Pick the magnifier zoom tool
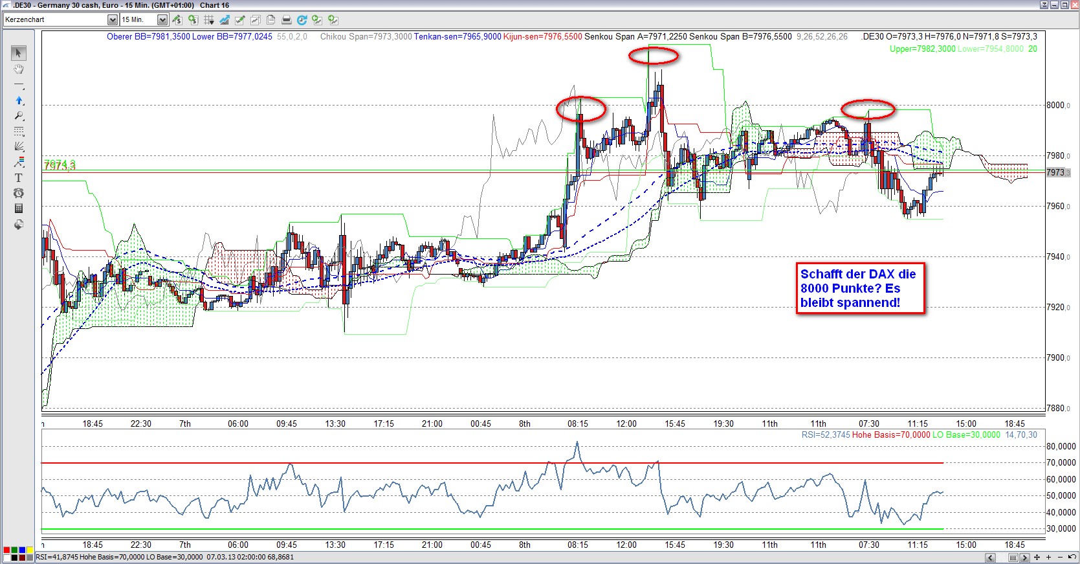The width and height of the screenshot is (1080, 564). [18, 116]
